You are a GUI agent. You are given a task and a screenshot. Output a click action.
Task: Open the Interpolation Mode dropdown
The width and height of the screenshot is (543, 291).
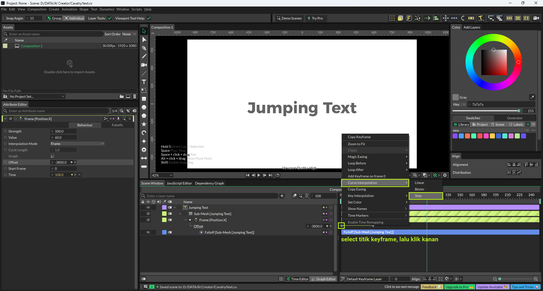77,144
